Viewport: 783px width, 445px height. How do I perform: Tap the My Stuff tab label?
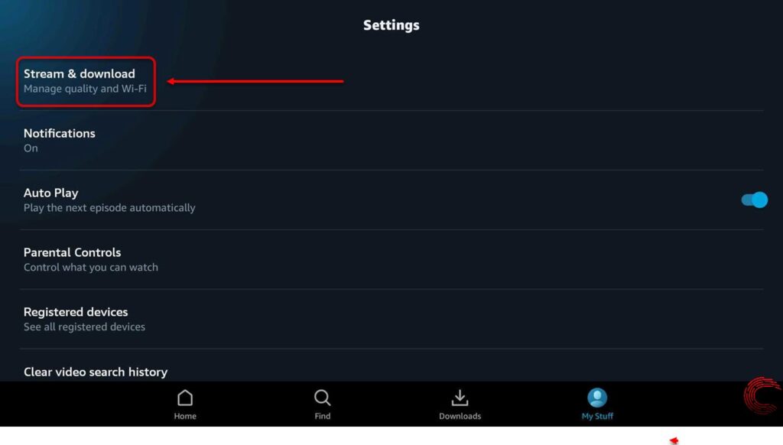tap(597, 416)
